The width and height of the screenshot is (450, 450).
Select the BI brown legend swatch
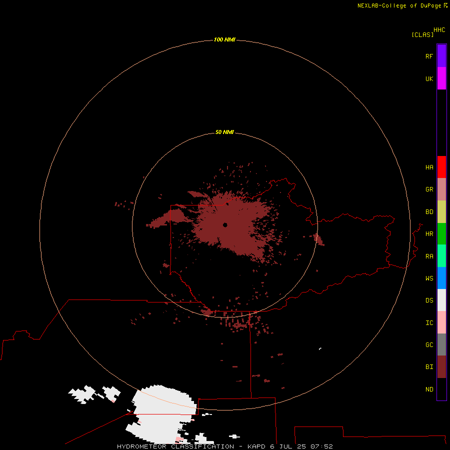(x=441, y=367)
